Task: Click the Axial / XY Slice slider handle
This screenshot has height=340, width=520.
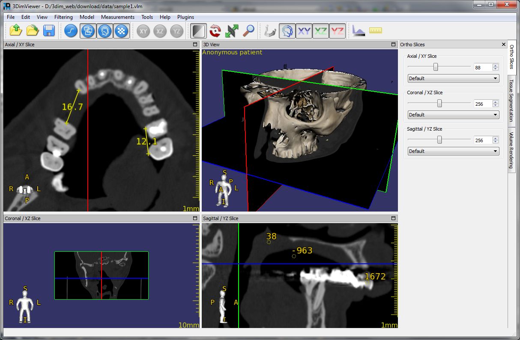Action: [x=436, y=67]
